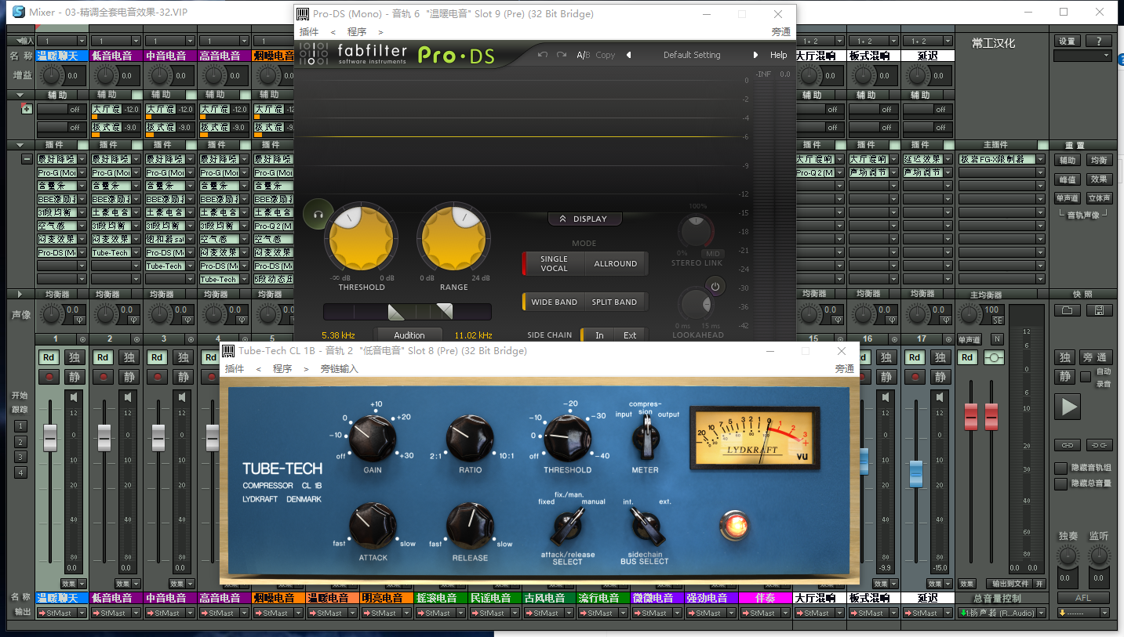Viewport: 1124px width, 637px height.
Task: Click the Pro-DS headphone audition icon
Action: (318, 214)
